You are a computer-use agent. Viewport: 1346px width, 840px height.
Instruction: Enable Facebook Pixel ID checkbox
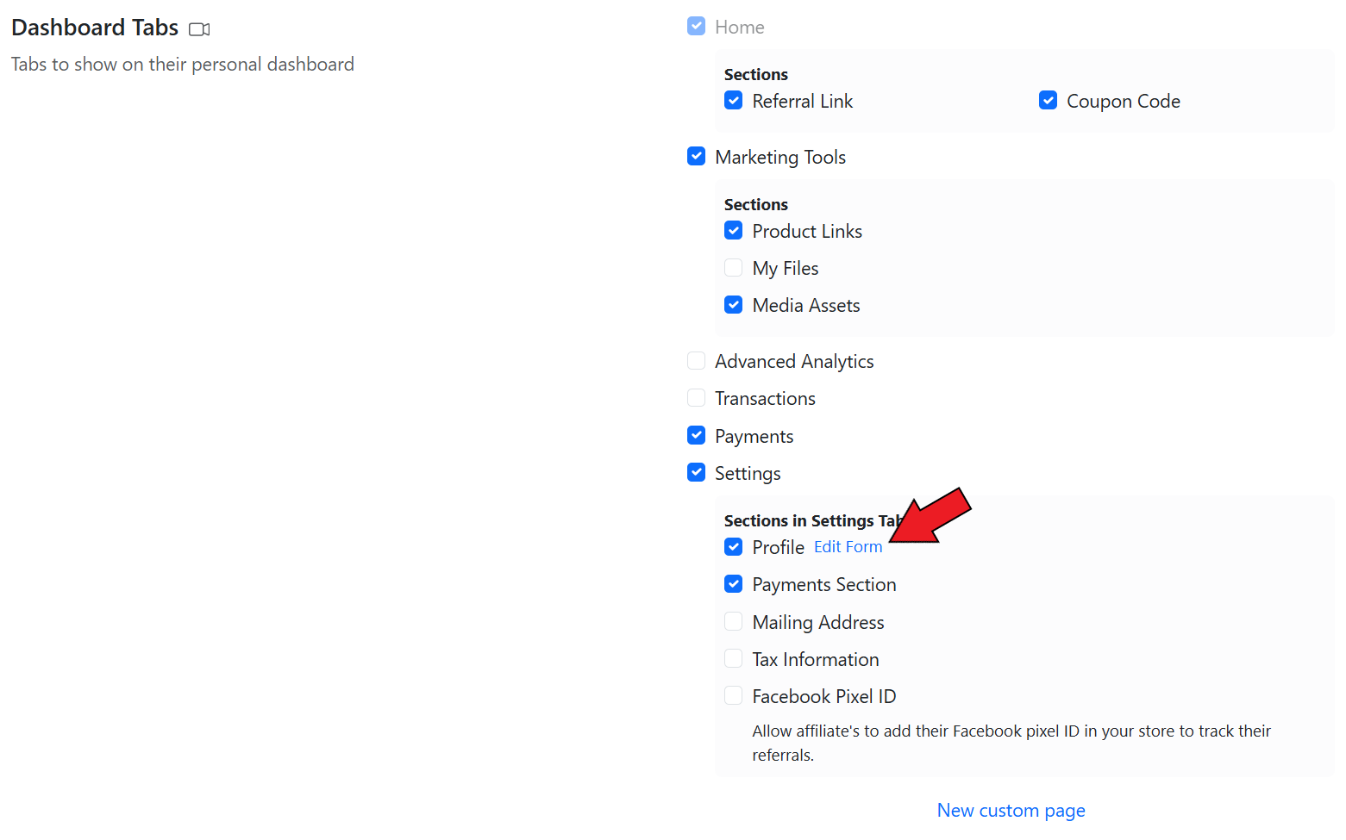tap(733, 696)
